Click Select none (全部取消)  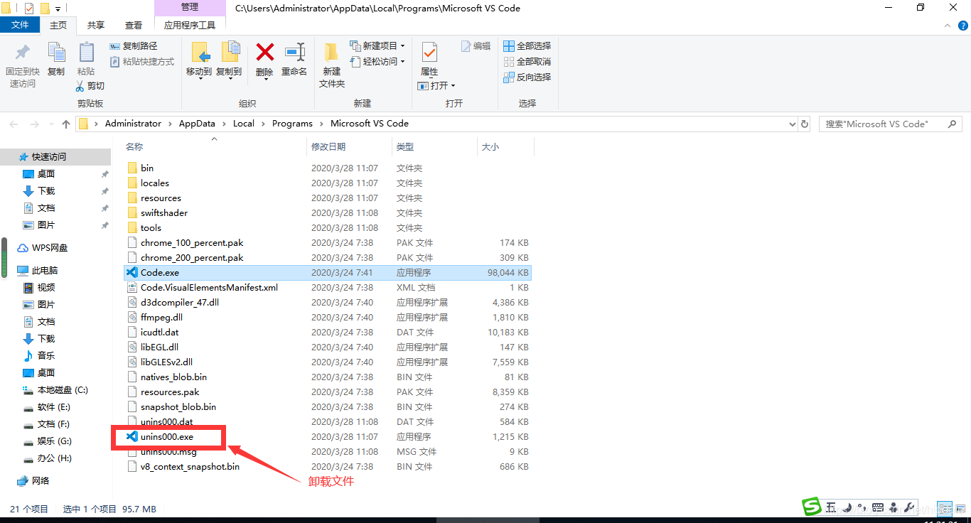527,62
